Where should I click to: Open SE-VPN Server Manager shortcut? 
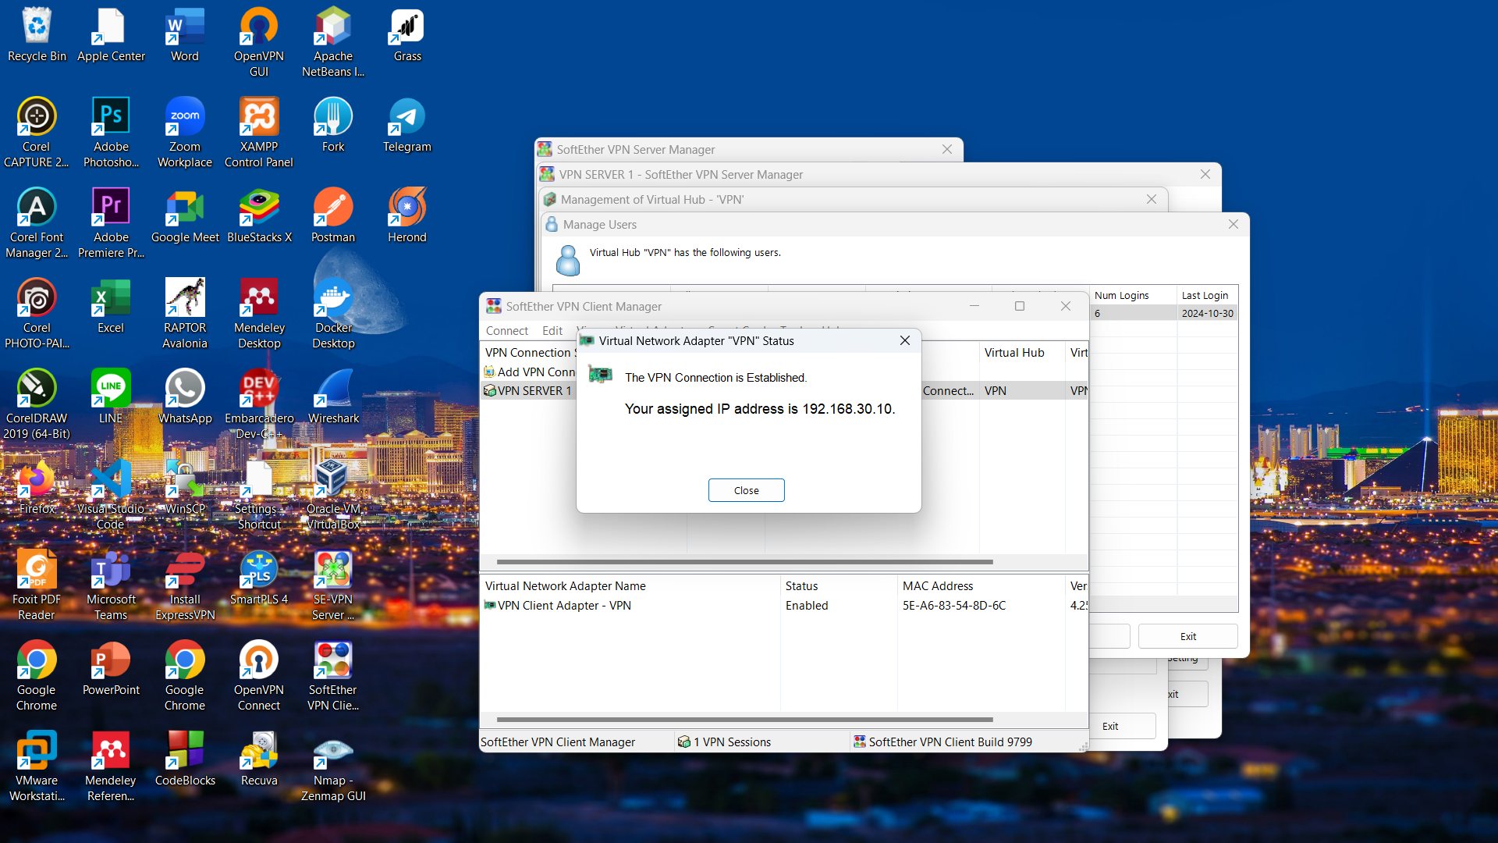click(x=333, y=585)
